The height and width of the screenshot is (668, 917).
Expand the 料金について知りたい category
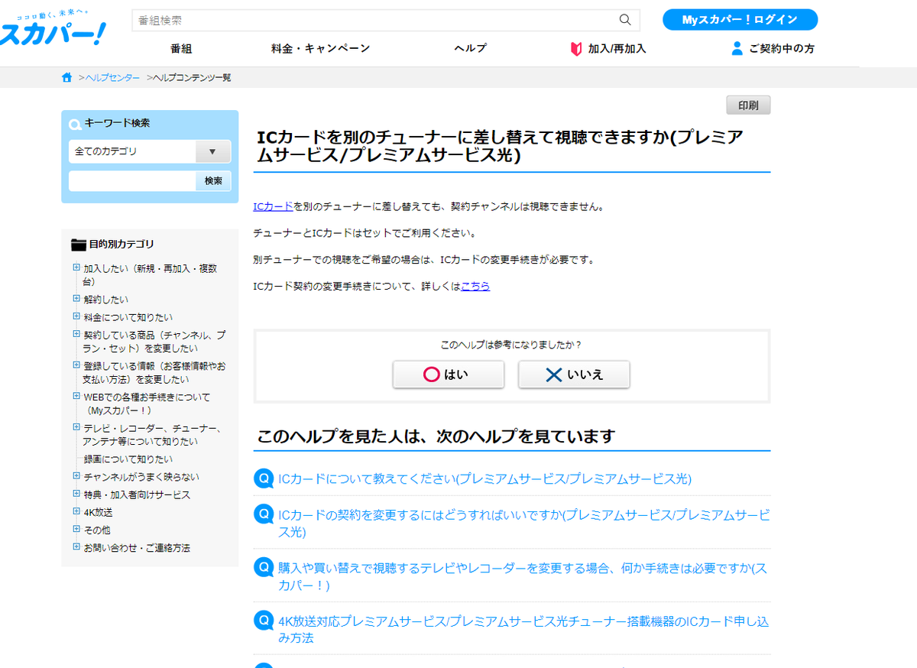[76, 316]
